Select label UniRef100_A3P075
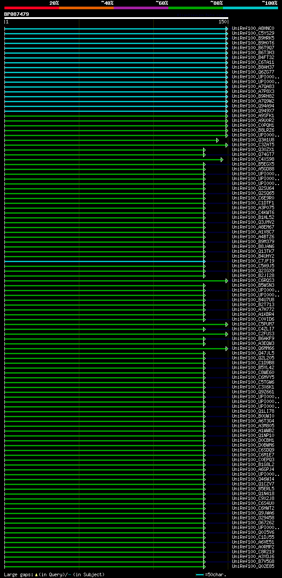 pos(253,207)
